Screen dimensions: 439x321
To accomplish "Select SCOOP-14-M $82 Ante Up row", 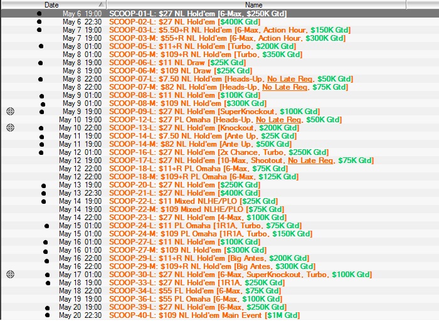I will 219,144.
